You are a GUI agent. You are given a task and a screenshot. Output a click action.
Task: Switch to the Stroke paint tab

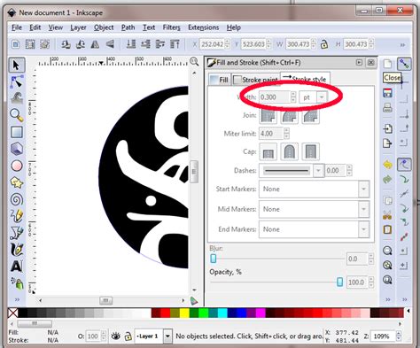pyautogui.click(x=256, y=80)
